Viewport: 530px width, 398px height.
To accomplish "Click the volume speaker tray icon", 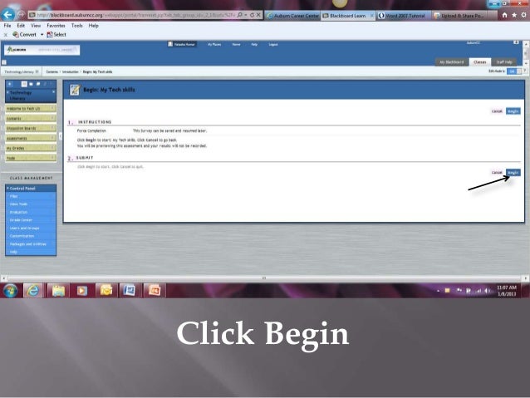I will (x=487, y=291).
